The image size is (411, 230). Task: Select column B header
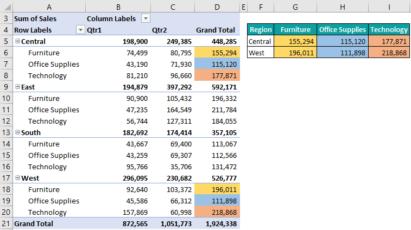coord(118,7)
